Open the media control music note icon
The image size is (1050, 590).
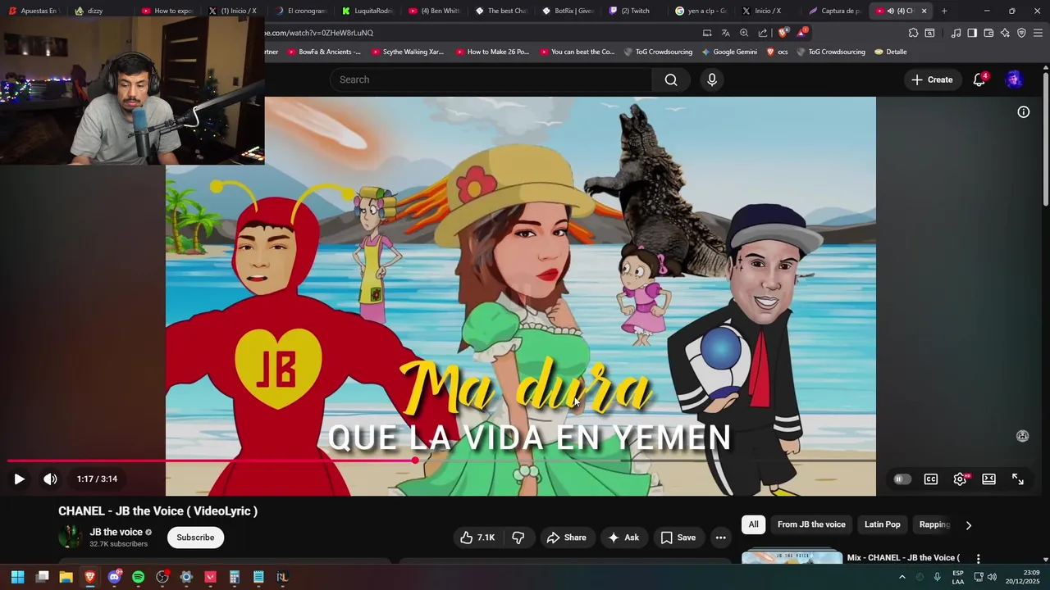point(956,33)
